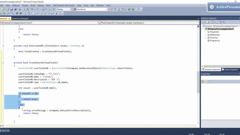Click the Toggle Bookmark icon in the text toolbar
Viewport: 240px width, 135px height.
(34, 13)
